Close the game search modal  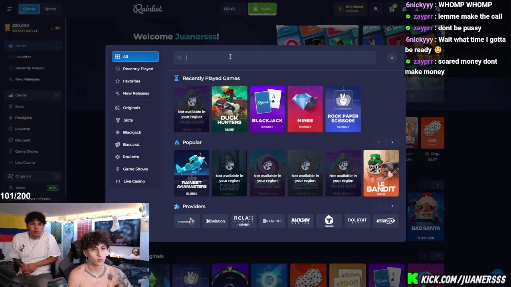(392, 58)
